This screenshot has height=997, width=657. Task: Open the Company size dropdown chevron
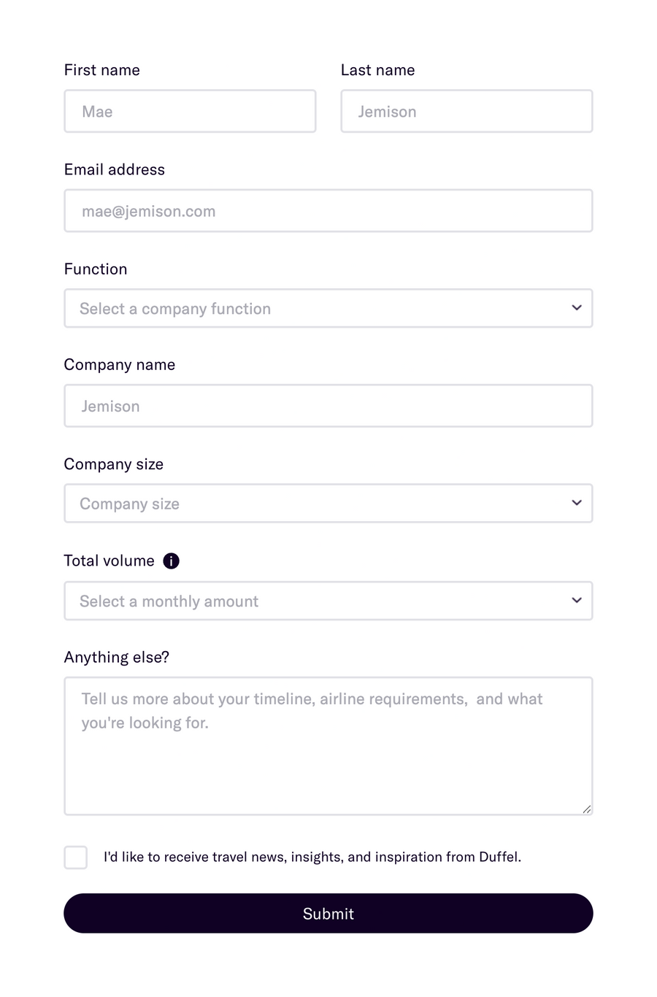point(576,503)
